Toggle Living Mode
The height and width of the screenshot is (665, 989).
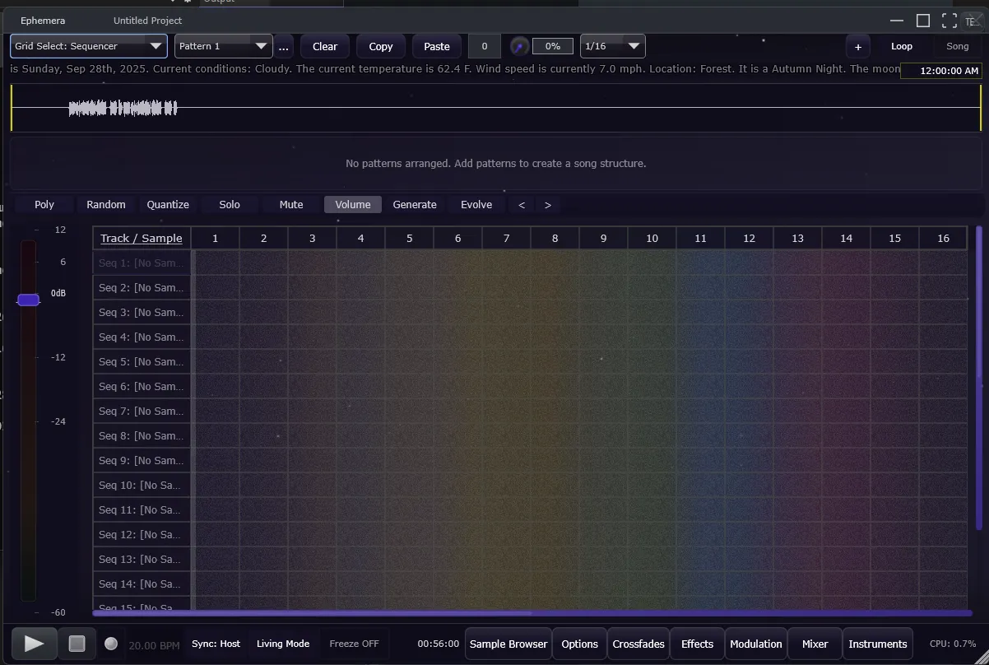click(x=283, y=644)
